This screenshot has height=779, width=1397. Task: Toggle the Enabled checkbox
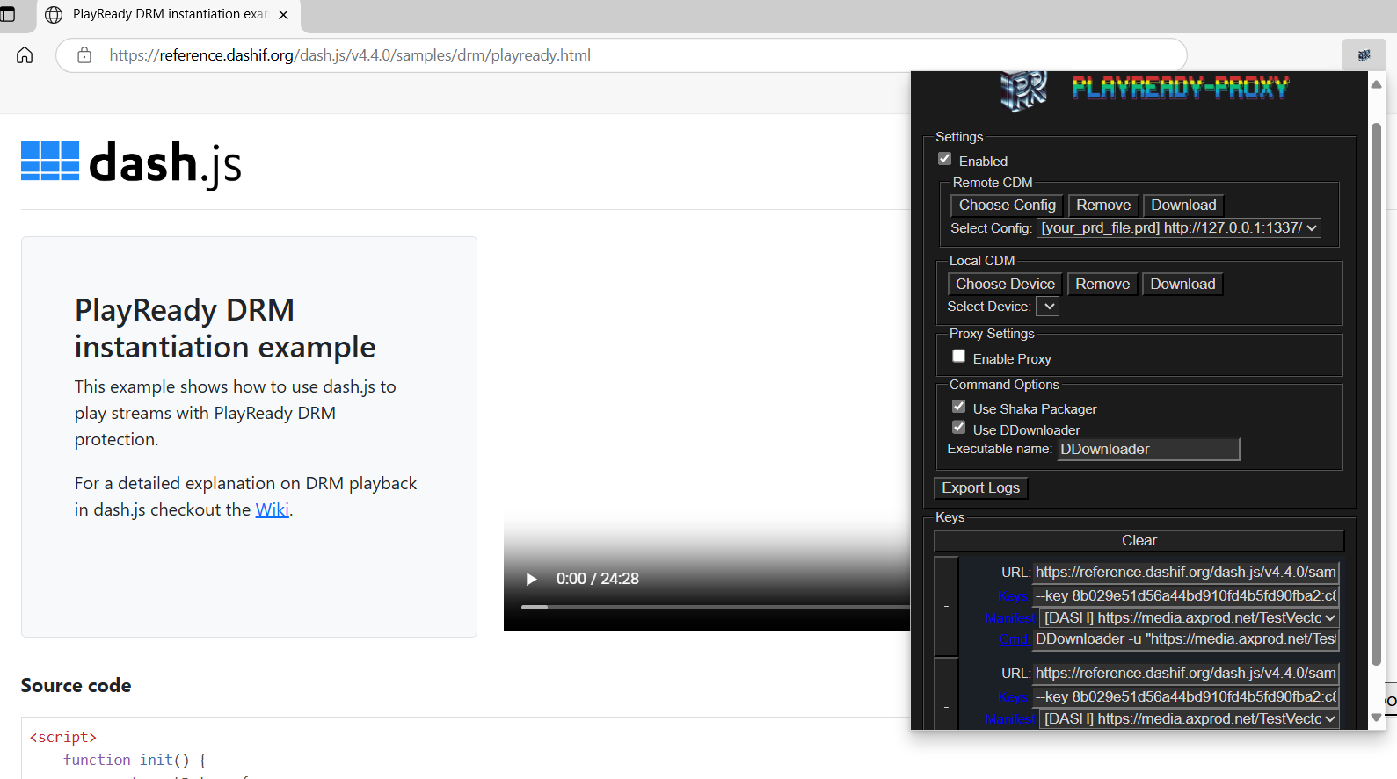tap(945, 159)
